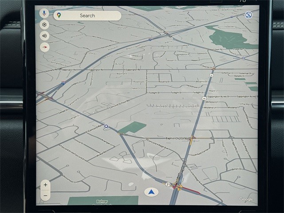Tap the Baptist Church Rd label
The image size is (284, 213).
coord(177,138)
